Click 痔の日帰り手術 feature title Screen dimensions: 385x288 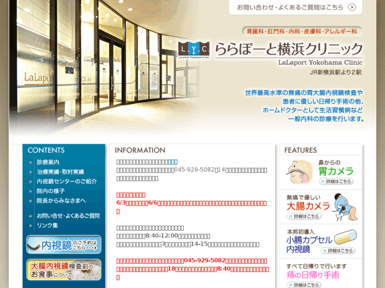point(313,275)
